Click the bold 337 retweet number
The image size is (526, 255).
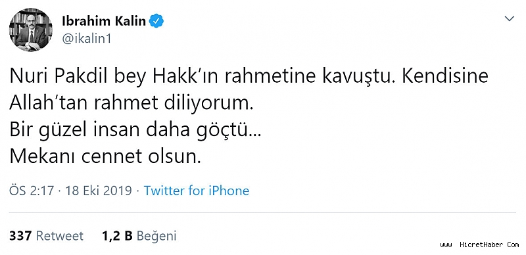point(20,236)
